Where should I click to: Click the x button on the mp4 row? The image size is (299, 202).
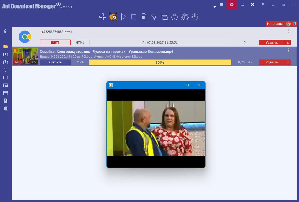288,62
